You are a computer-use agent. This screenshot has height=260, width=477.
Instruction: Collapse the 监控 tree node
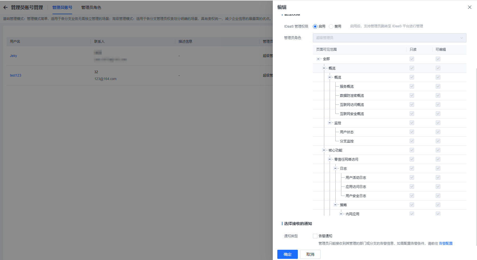[x=330, y=123]
